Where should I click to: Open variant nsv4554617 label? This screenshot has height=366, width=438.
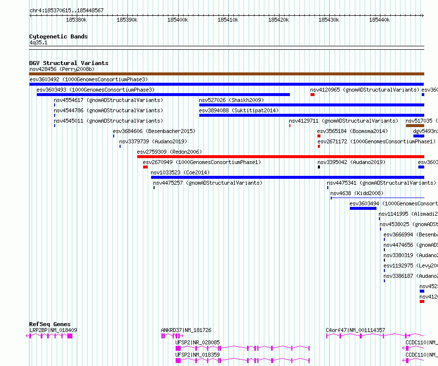108,100
